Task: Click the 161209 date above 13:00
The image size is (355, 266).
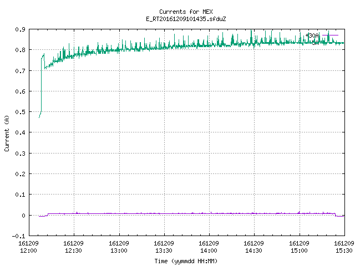Action: click(x=119, y=243)
